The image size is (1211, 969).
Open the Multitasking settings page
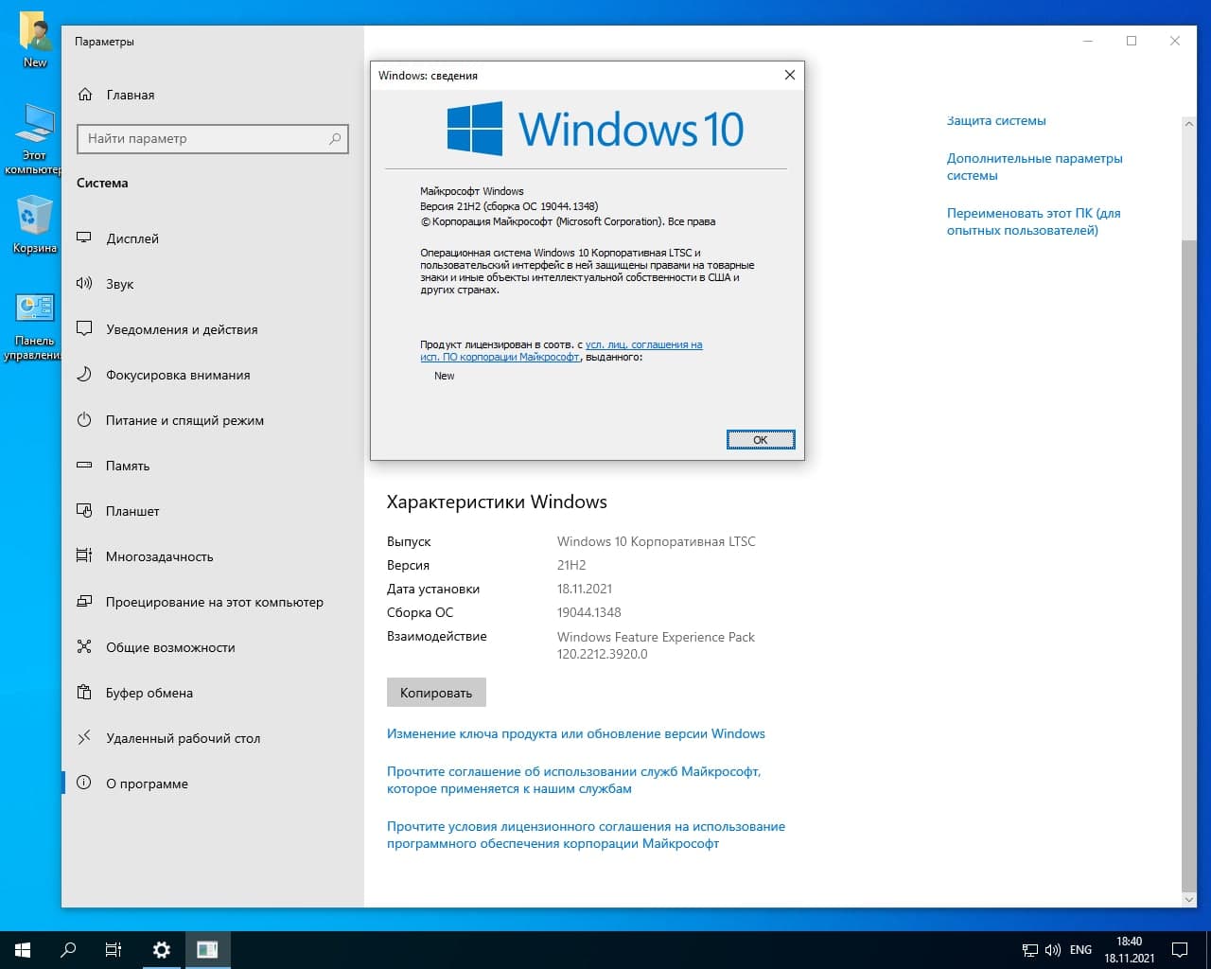pyautogui.click(x=159, y=556)
